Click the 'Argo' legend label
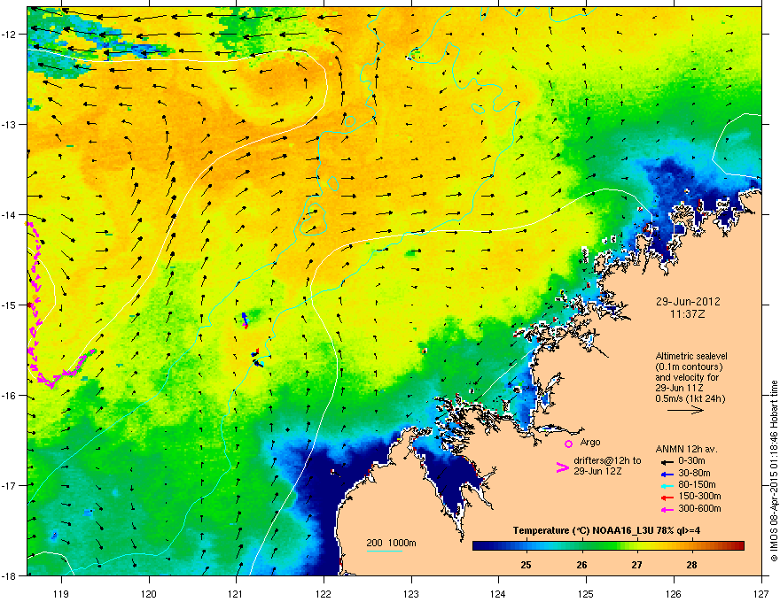Viewport: 780px width, 602px height. click(590, 442)
